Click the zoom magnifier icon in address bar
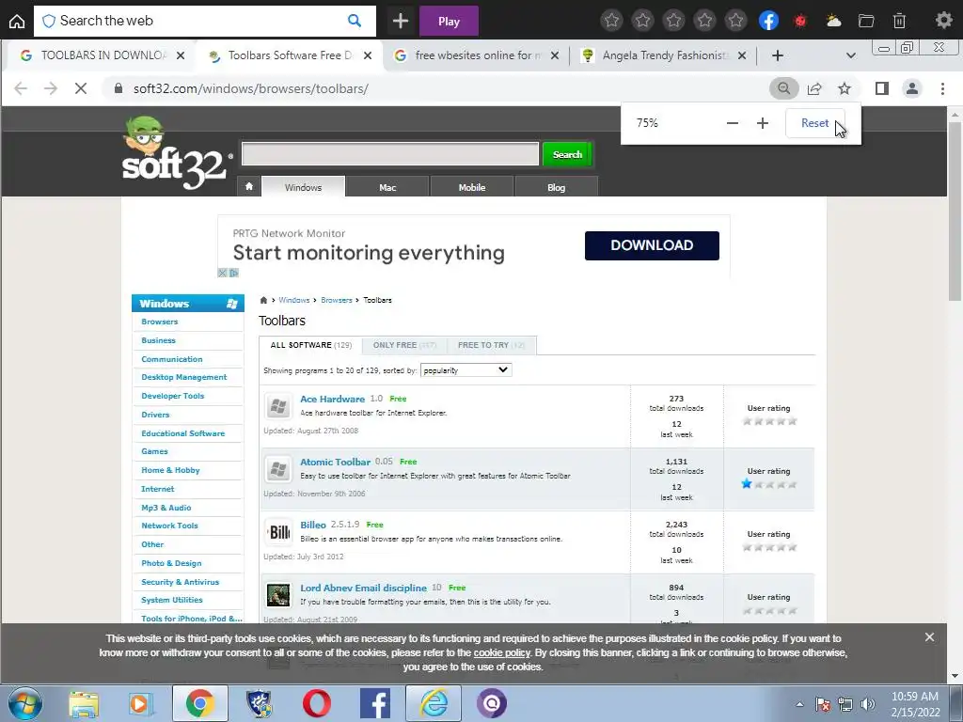963x722 pixels. coord(783,88)
